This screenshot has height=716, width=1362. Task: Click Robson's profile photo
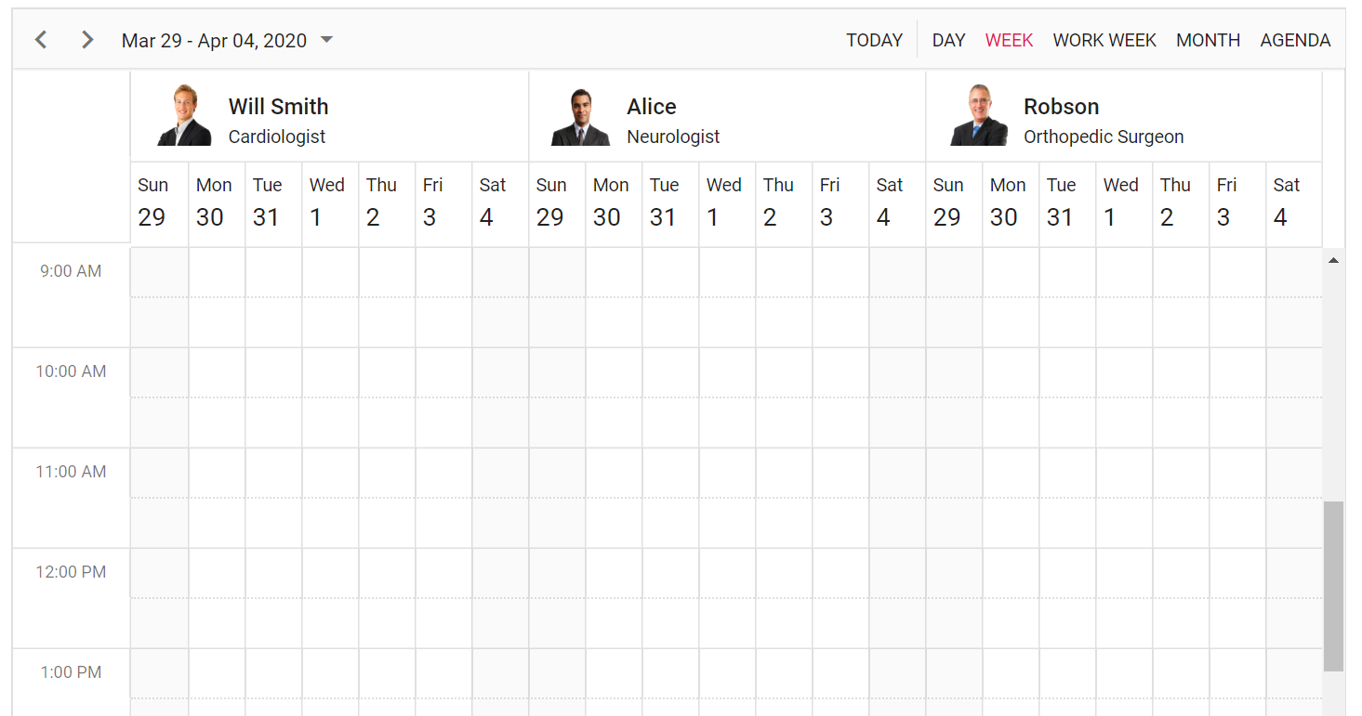click(979, 115)
